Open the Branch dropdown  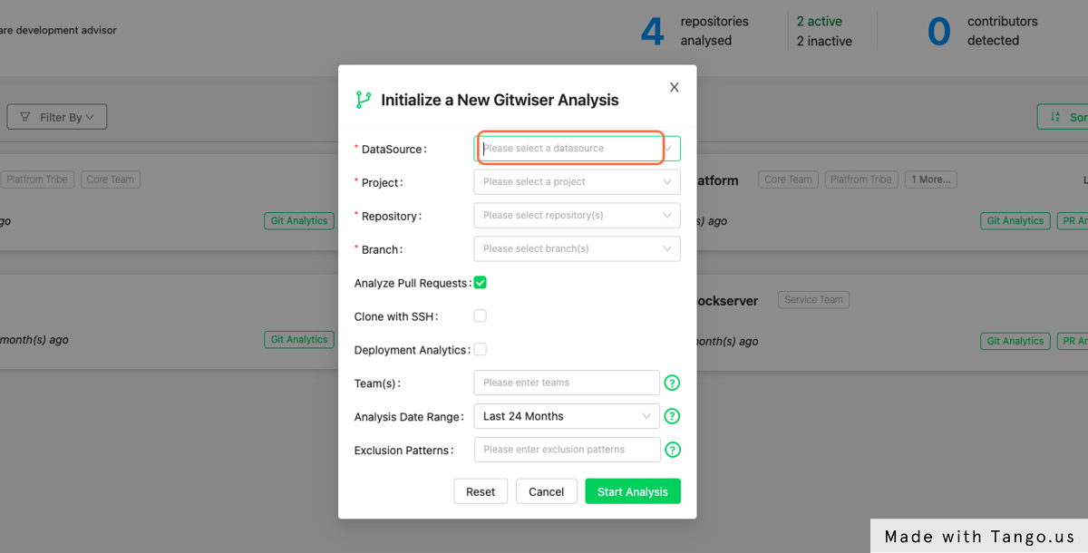tap(577, 249)
